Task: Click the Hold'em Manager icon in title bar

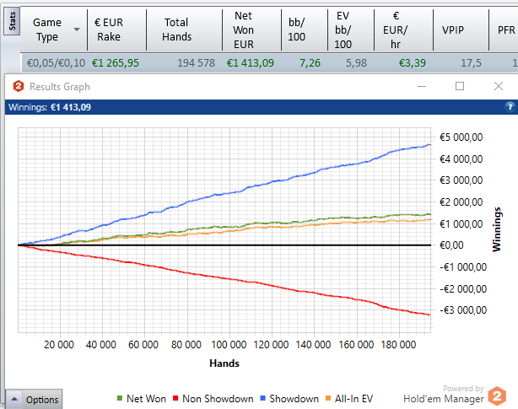Action: coord(17,87)
